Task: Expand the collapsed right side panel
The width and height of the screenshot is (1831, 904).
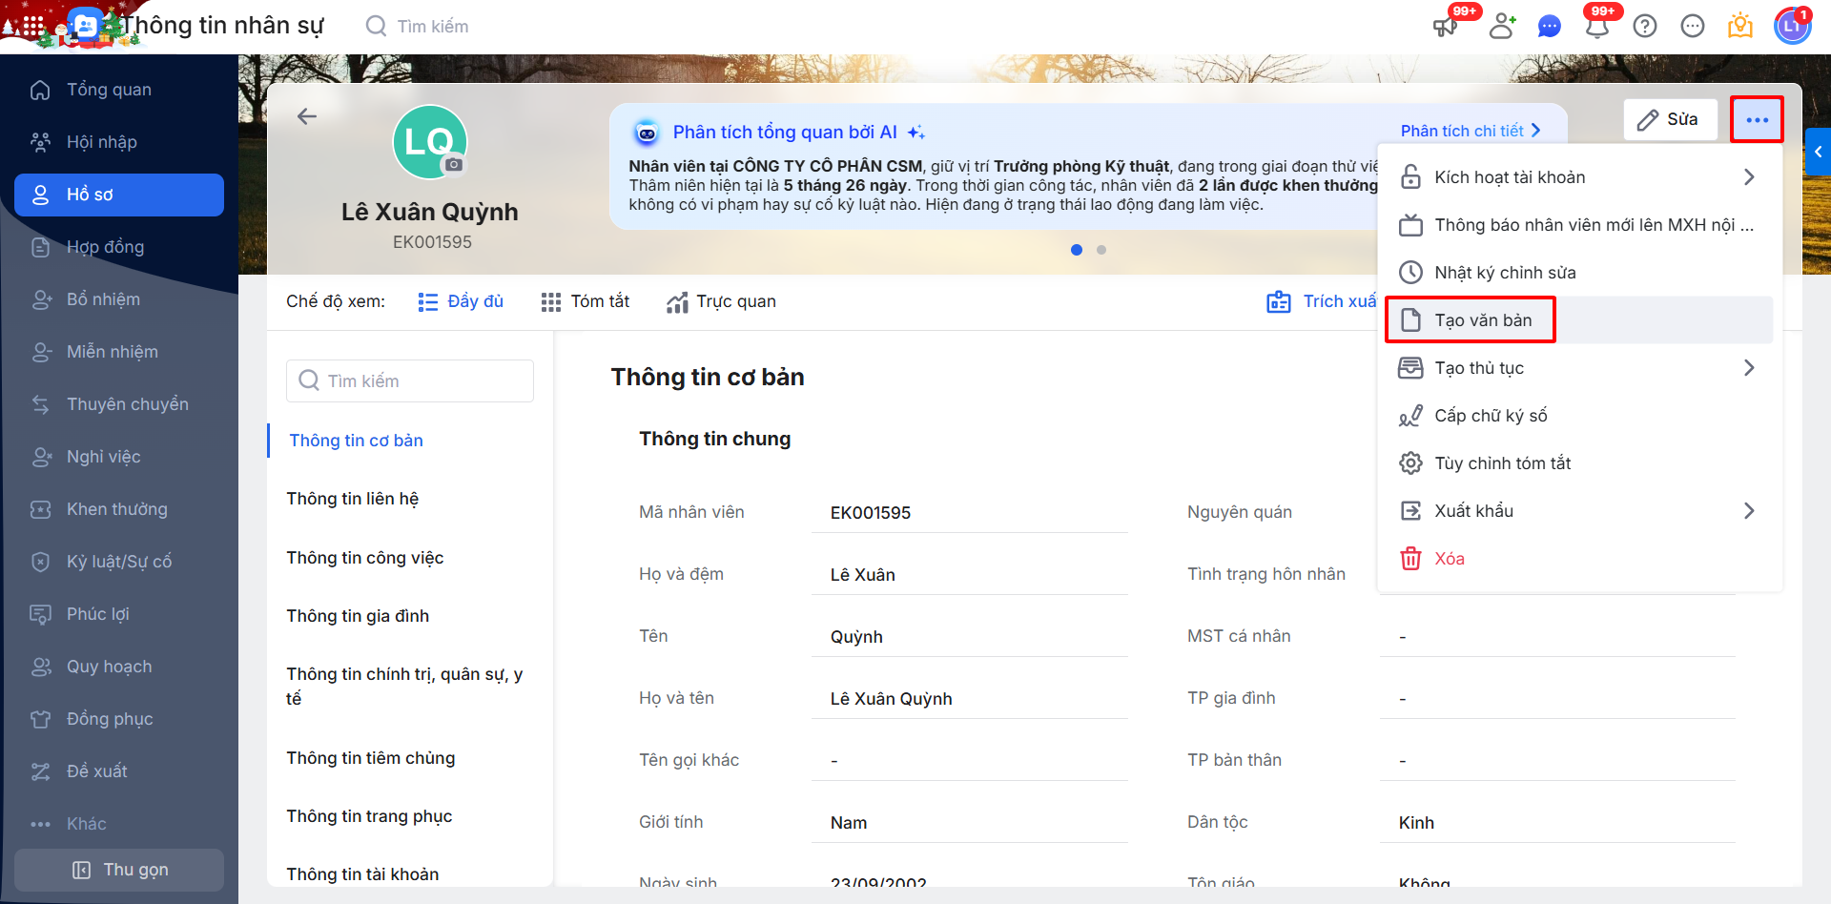Action: tap(1819, 152)
